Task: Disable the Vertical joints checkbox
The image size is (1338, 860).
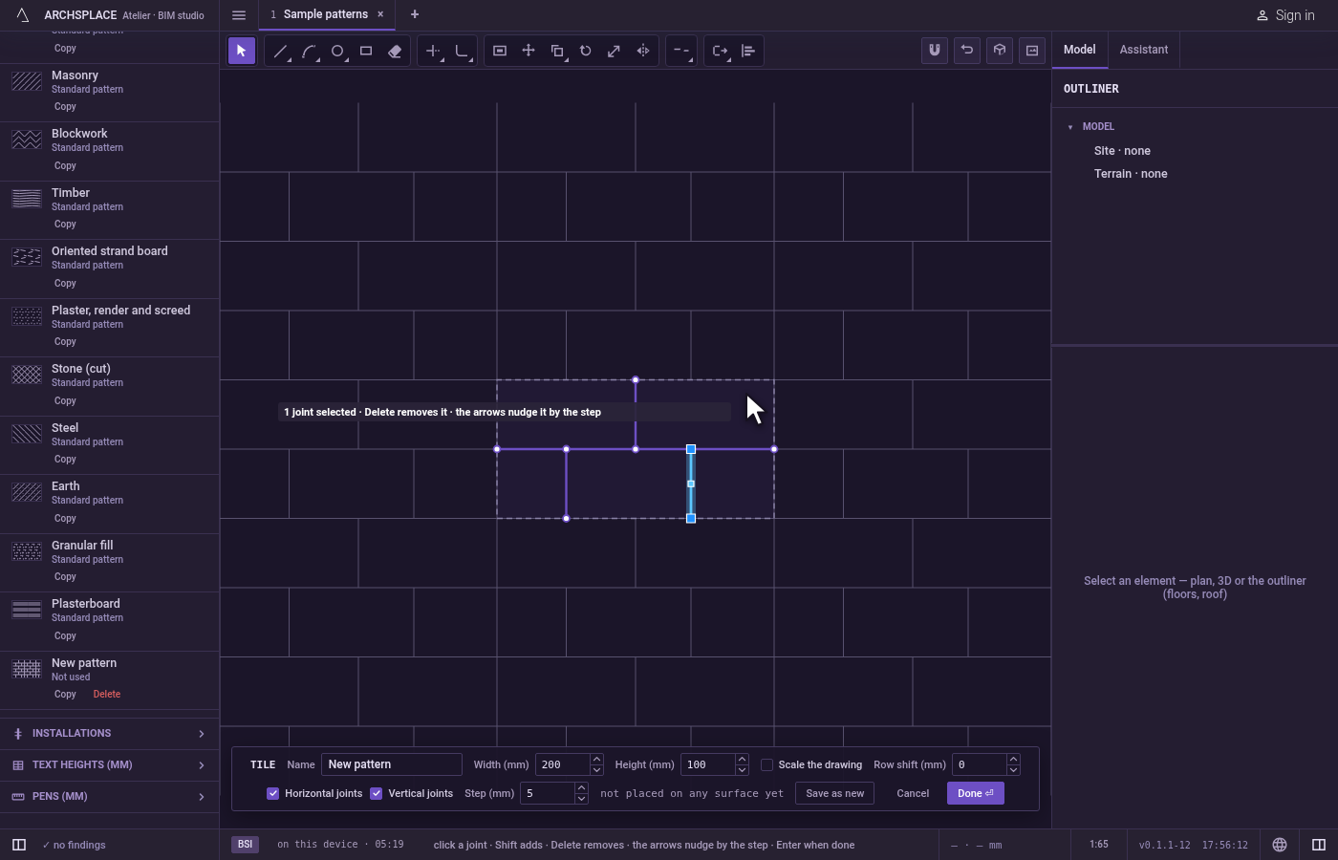Action: (x=376, y=793)
